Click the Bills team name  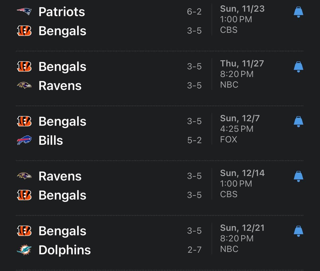click(x=51, y=140)
